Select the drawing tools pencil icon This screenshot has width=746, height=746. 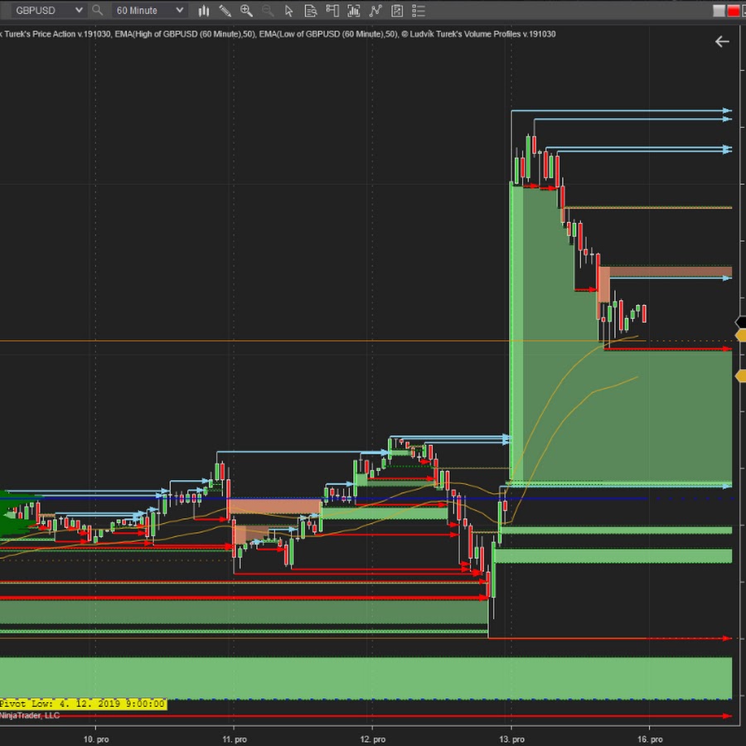225,11
